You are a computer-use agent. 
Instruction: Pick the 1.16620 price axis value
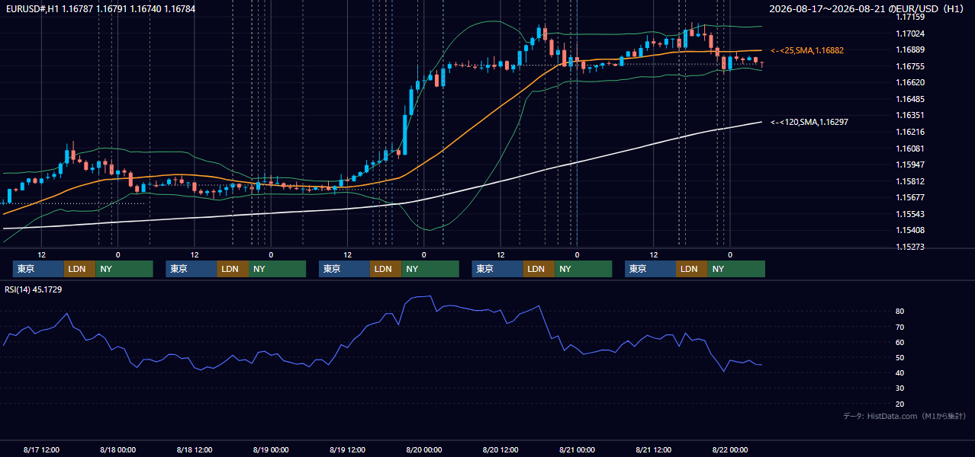(910, 82)
